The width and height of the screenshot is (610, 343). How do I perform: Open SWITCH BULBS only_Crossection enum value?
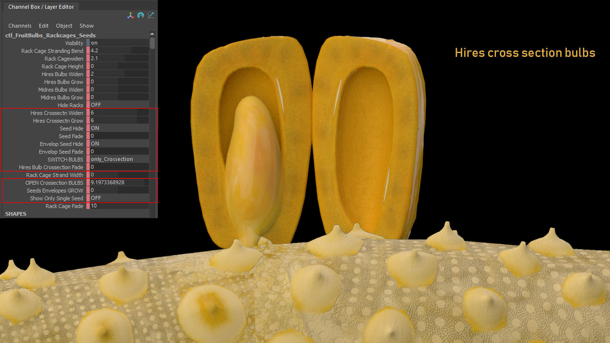pyautogui.click(x=119, y=159)
